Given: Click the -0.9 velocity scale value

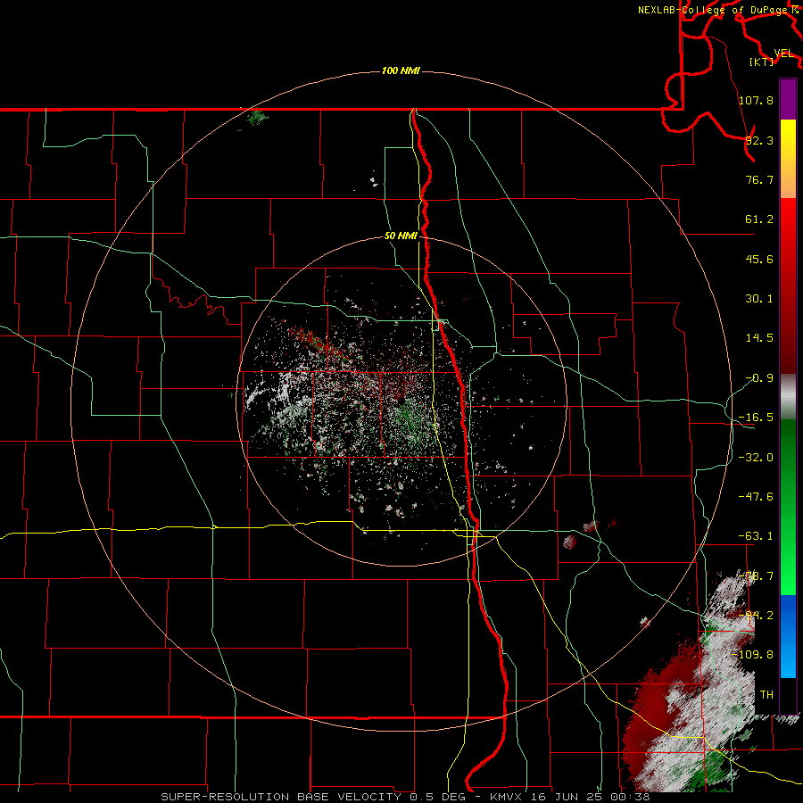Looking at the screenshot, I should tap(759, 378).
